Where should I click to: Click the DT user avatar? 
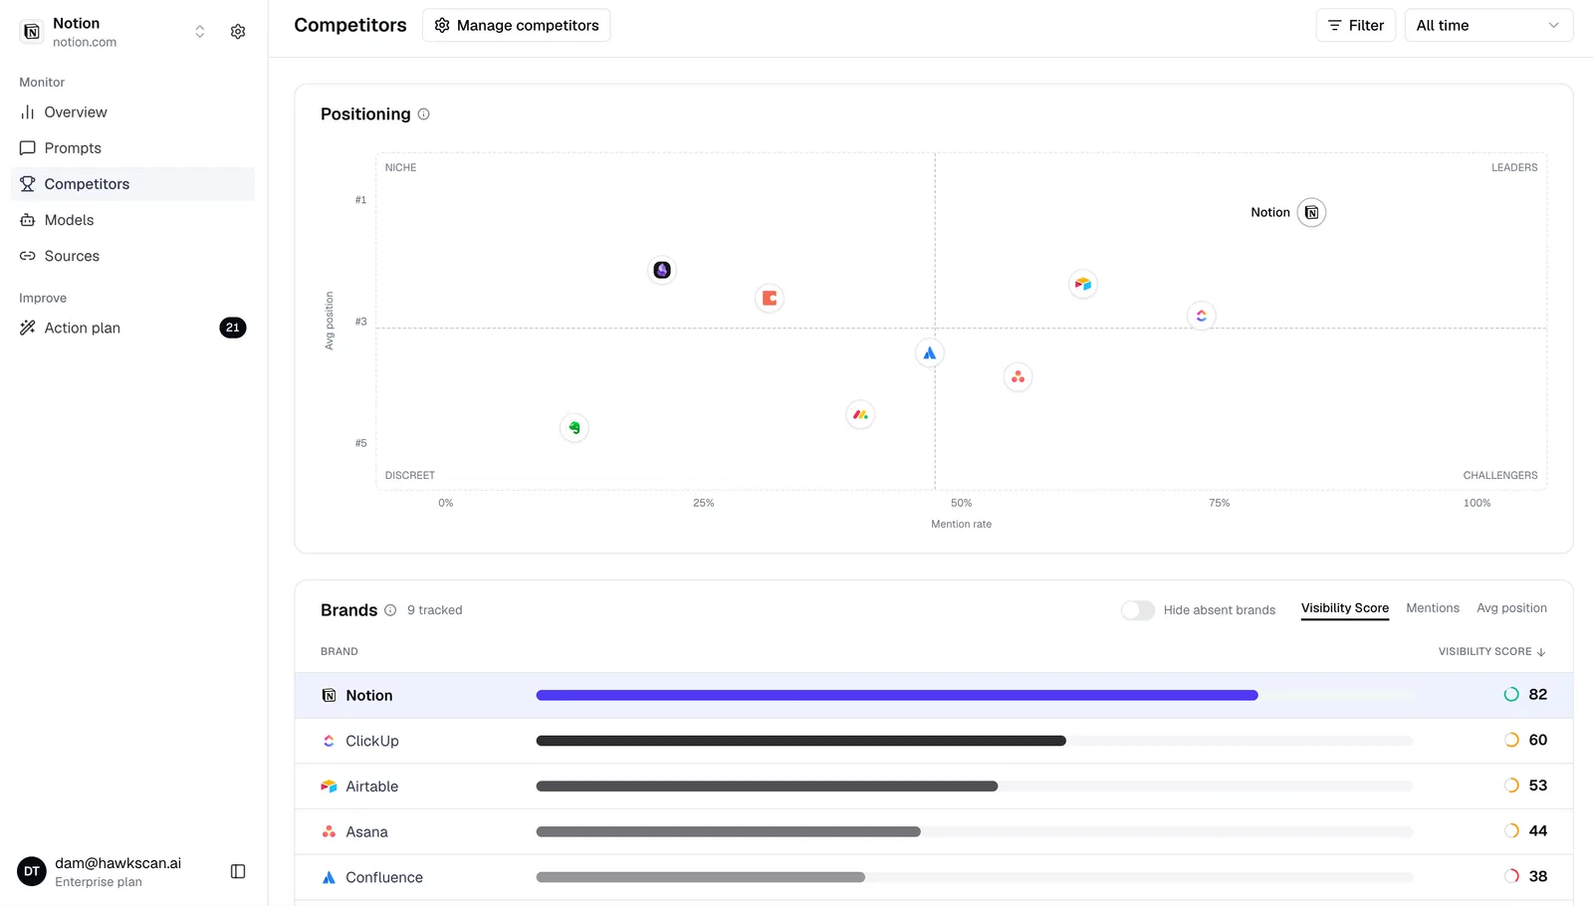click(x=32, y=871)
